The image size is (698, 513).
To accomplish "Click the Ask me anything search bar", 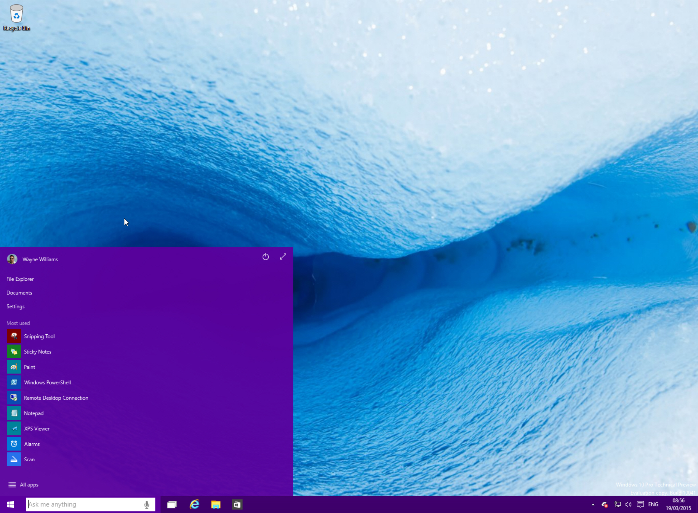I will pos(89,504).
